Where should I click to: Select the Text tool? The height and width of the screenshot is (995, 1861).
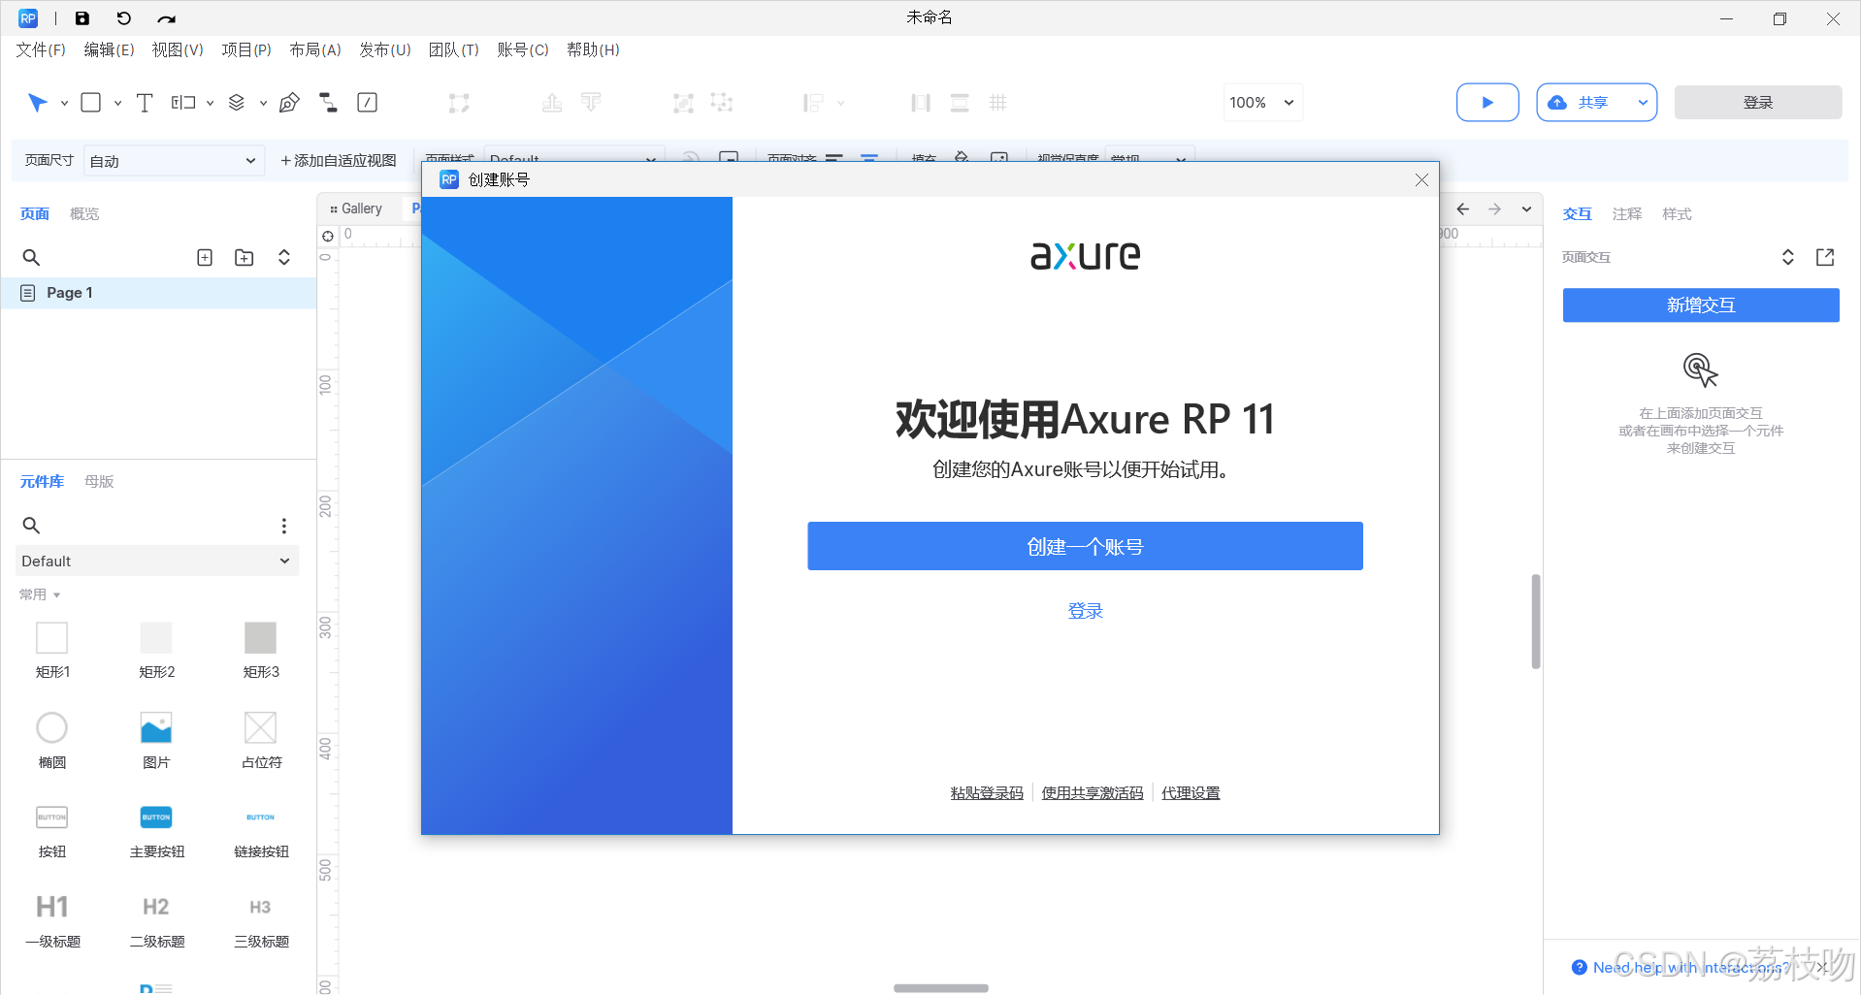click(145, 102)
